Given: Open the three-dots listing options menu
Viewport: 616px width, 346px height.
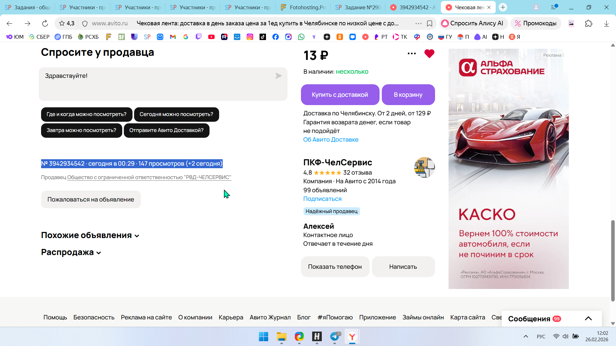Looking at the screenshot, I should pyautogui.click(x=412, y=54).
